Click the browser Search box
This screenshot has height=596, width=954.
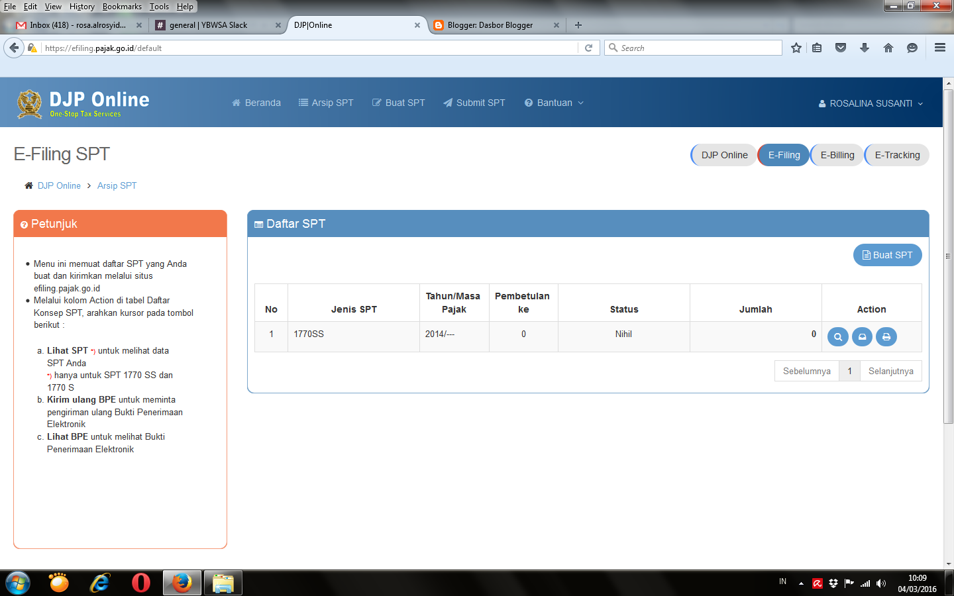coord(693,48)
